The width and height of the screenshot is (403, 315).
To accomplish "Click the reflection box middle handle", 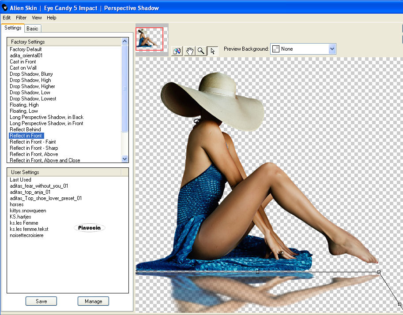I will (x=257, y=272).
